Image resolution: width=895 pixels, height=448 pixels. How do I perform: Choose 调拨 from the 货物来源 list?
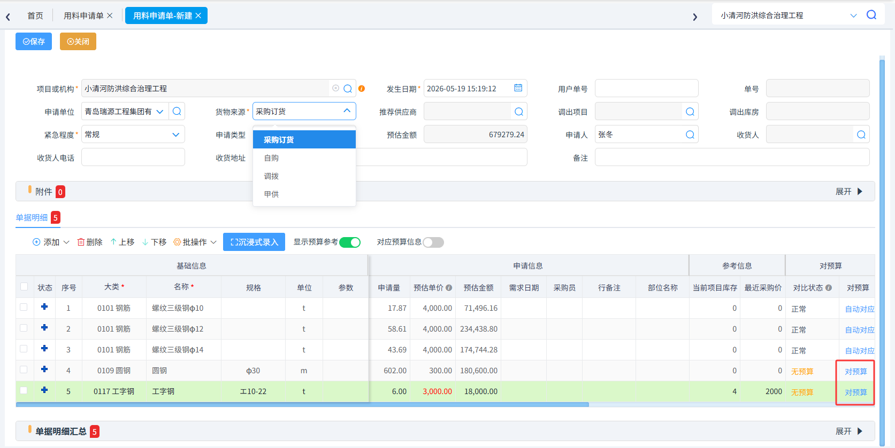pos(304,176)
